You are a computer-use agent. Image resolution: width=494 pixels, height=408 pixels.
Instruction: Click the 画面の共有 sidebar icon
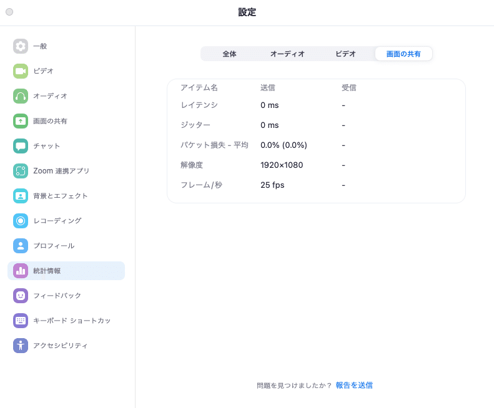point(21,121)
